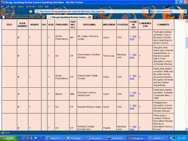The width and height of the screenshot is (188, 141).
Task: Go forward with the Forward arrow
Action: (10, 11)
